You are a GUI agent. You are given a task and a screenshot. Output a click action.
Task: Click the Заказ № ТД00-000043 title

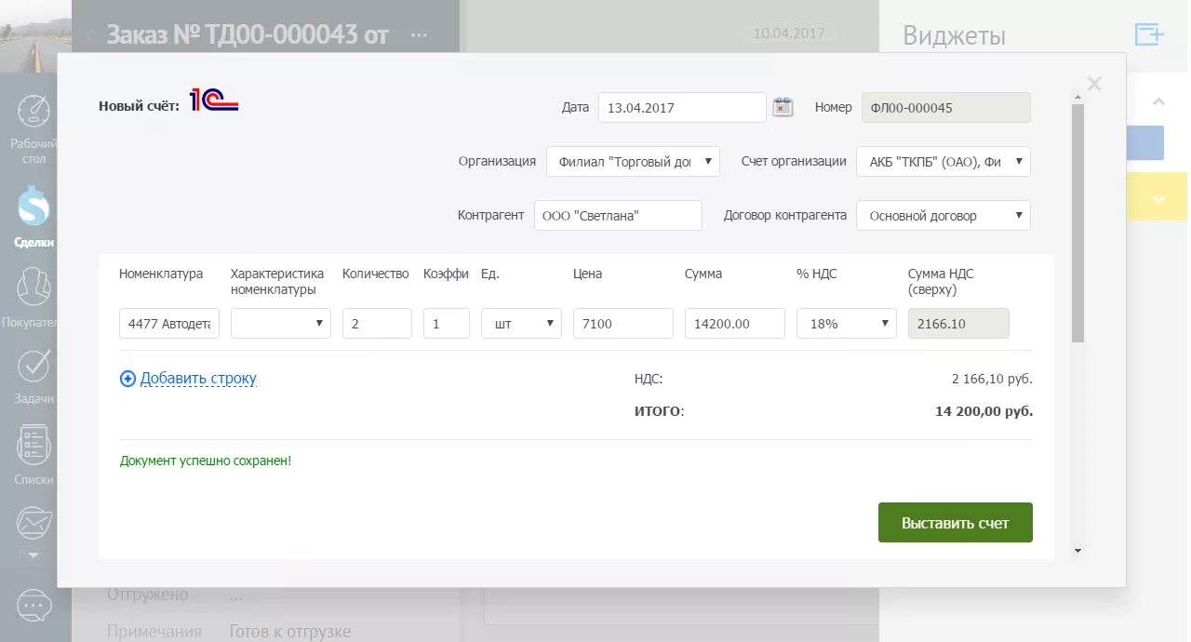[248, 35]
